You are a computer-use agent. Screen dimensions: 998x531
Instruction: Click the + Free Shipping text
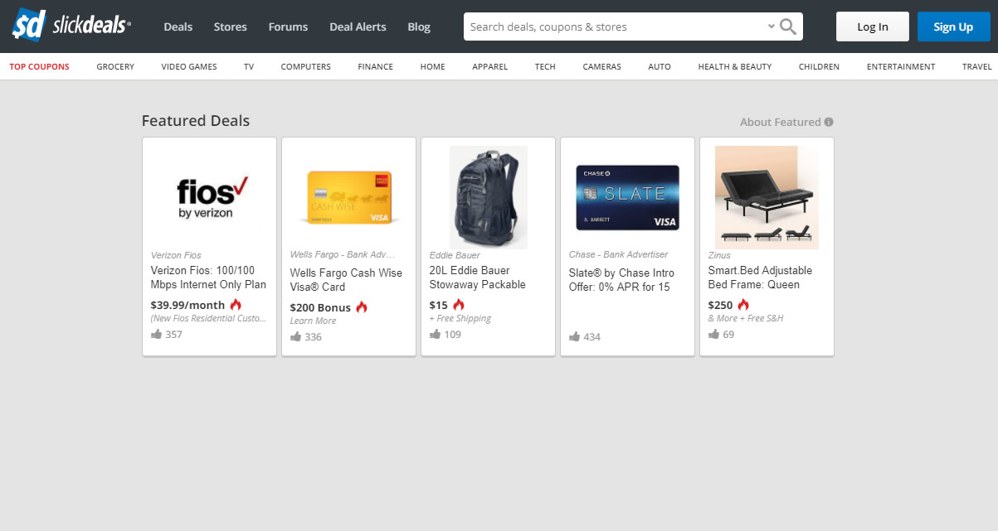[460, 318]
